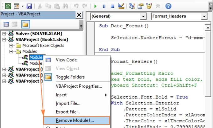Toggle Folders icon in the Project pane toolbar
213x128 pixels.
click(25, 24)
